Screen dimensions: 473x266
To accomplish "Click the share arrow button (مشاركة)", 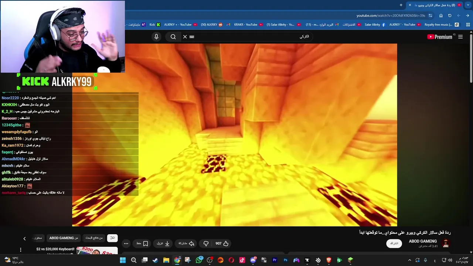I will pos(187,243).
